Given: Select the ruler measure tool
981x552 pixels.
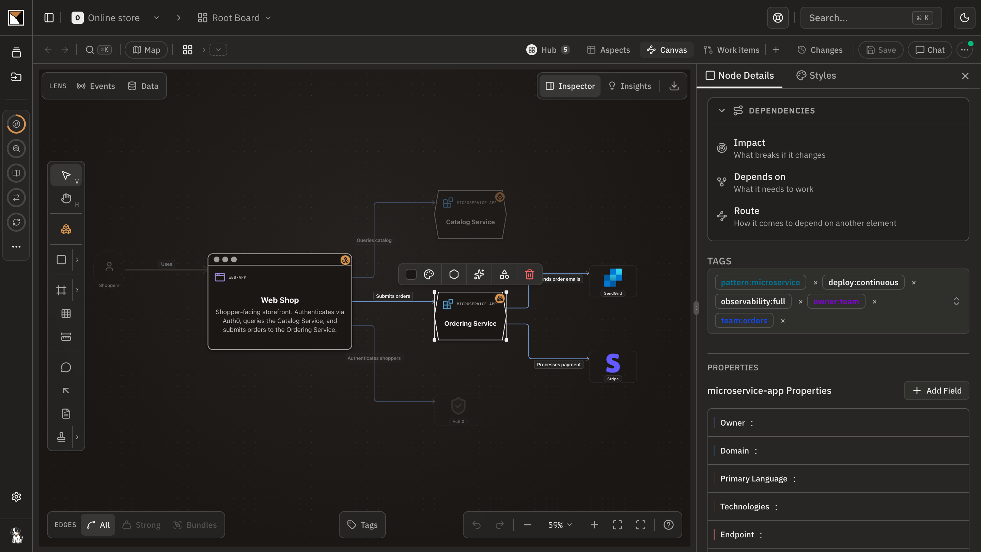Looking at the screenshot, I should point(66,337).
